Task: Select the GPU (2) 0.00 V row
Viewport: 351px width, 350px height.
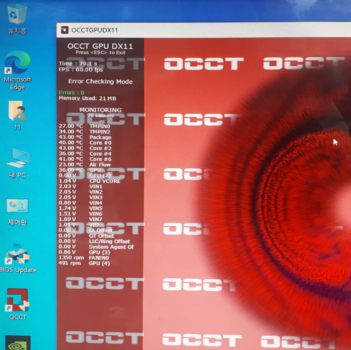Action: pos(85,176)
